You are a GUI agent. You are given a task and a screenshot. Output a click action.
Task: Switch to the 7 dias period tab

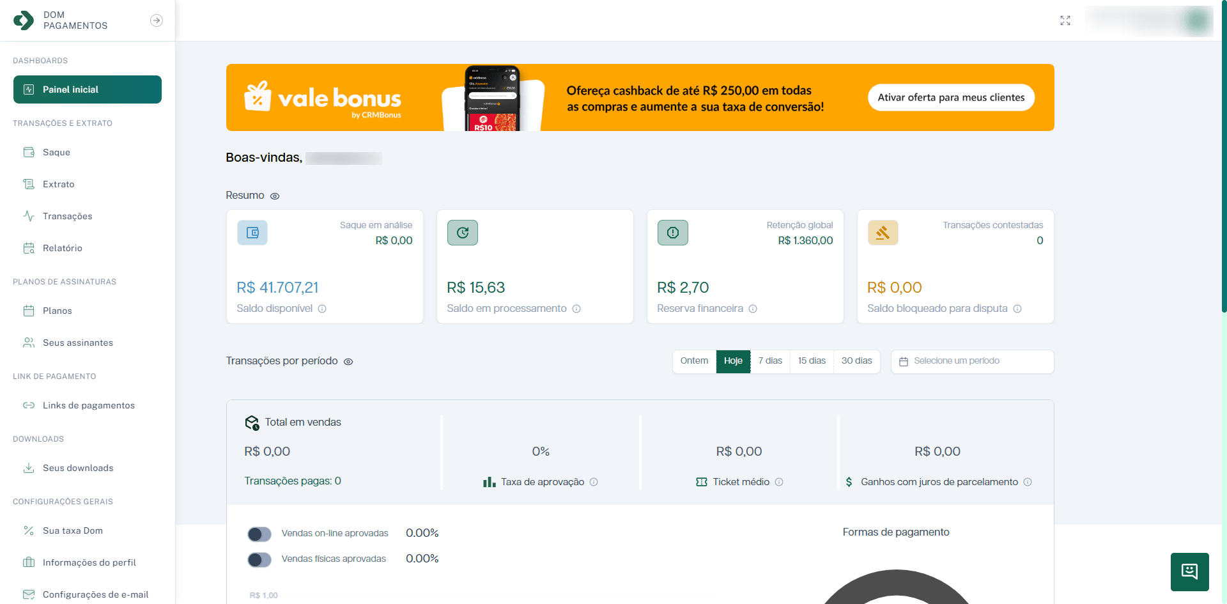(770, 361)
